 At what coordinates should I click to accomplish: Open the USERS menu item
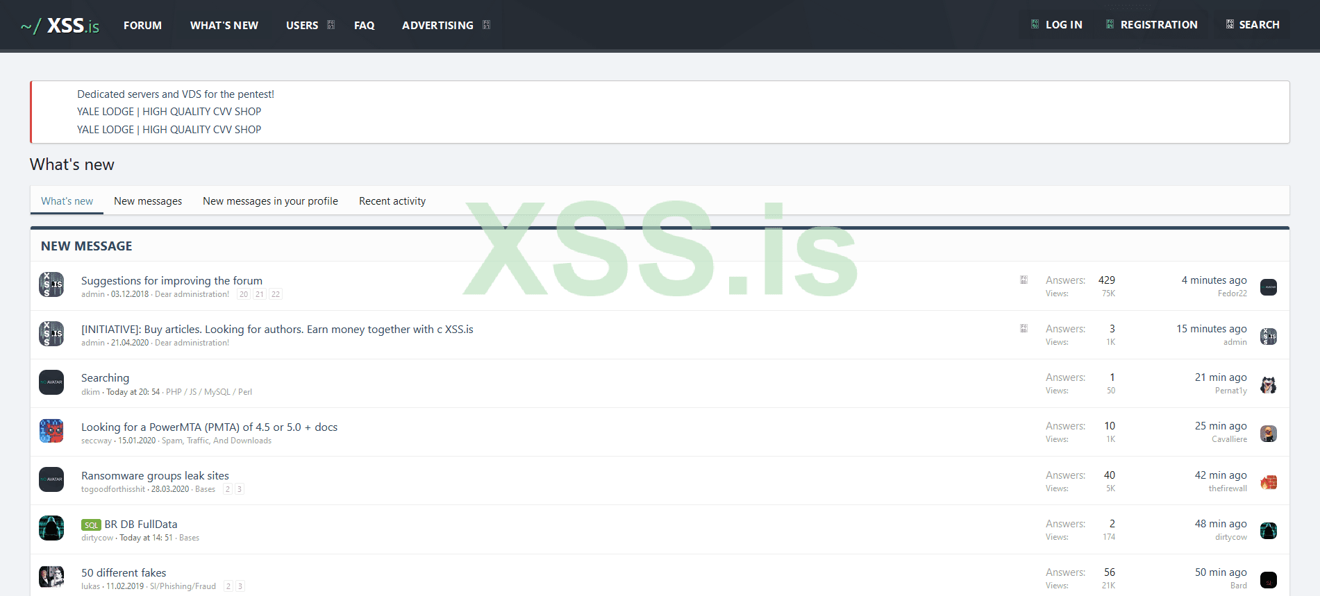(302, 25)
